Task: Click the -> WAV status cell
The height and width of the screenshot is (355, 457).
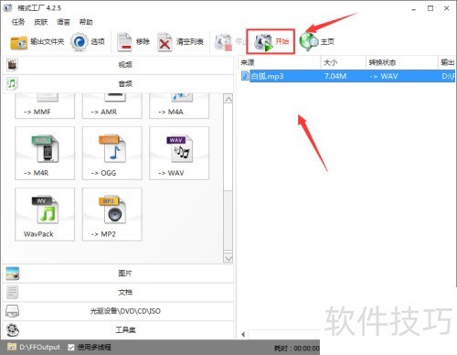Action: [384, 76]
